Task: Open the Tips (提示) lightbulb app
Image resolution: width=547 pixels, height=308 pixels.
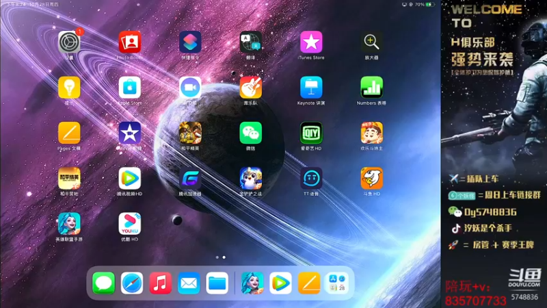Action: (69, 88)
